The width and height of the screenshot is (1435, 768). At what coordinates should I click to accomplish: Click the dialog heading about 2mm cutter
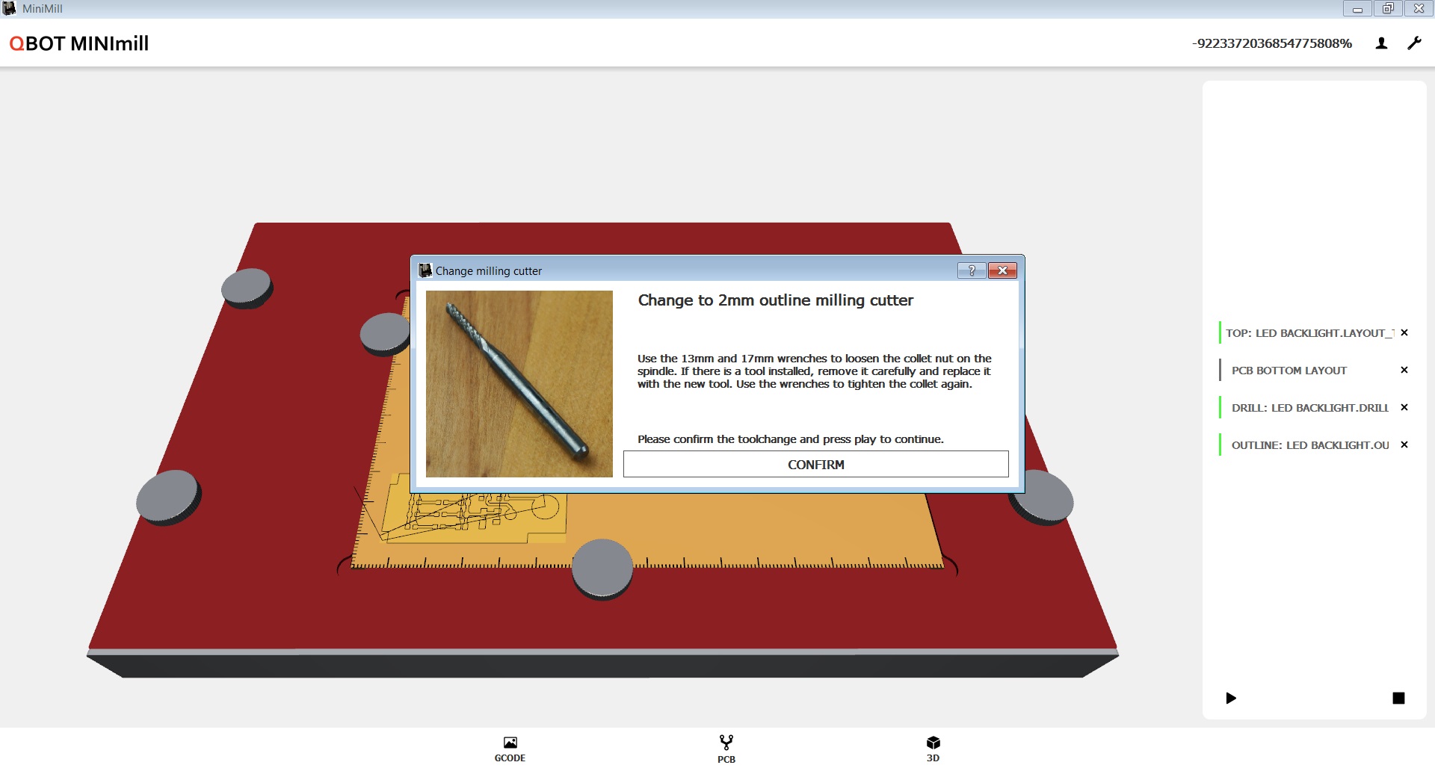[775, 300]
